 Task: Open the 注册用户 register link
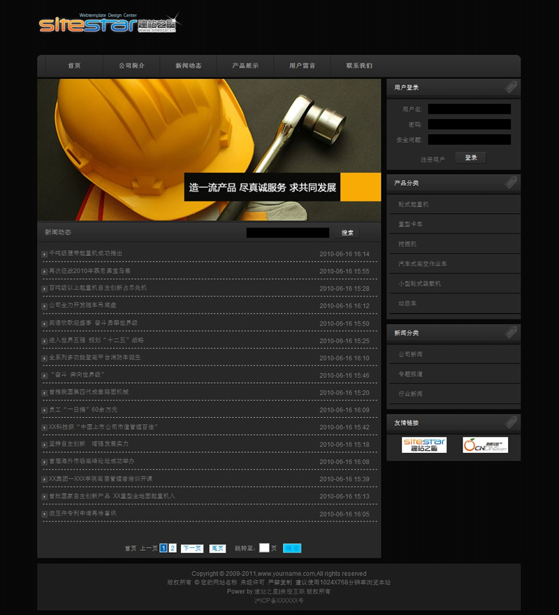[433, 159]
